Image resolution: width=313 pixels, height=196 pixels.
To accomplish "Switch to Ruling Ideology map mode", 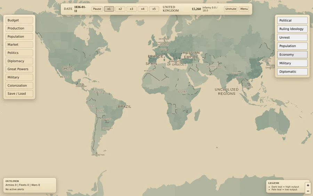I will point(292,29).
